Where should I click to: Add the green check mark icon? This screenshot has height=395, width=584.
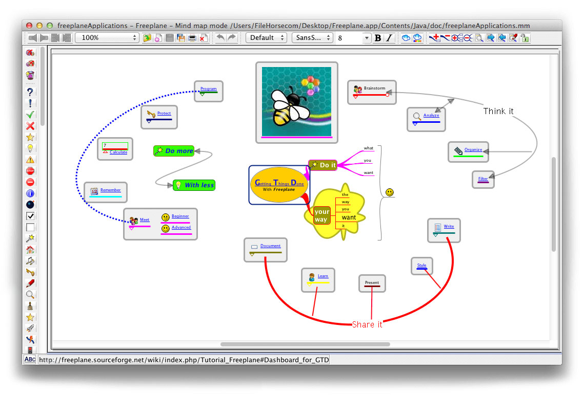pos(30,115)
